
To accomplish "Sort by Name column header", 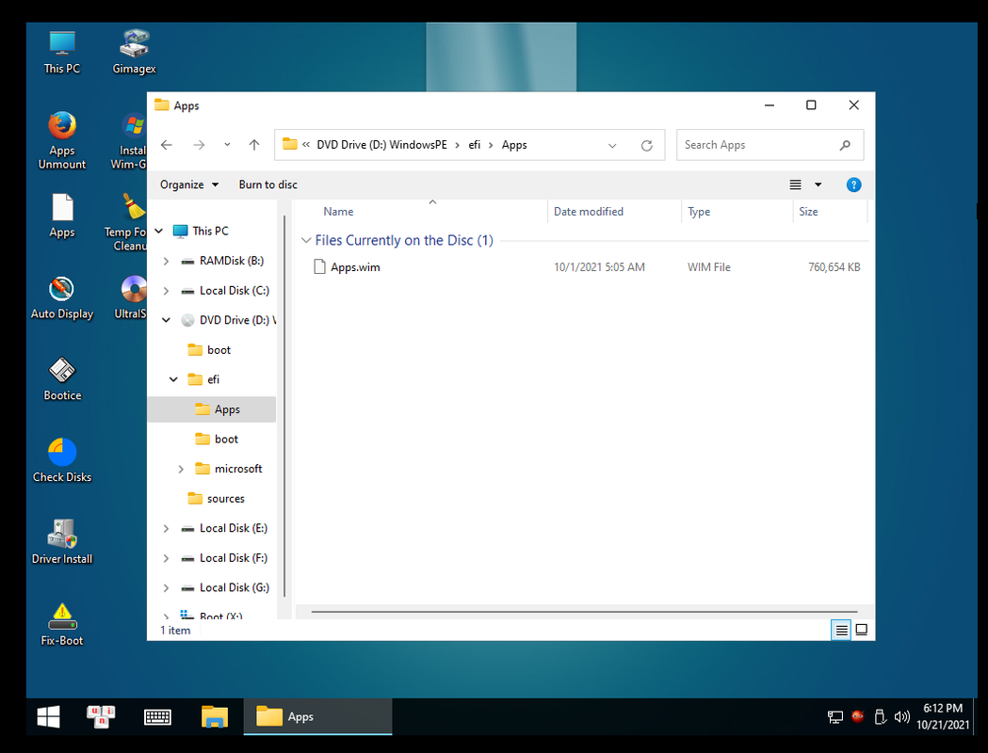I will 422,212.
